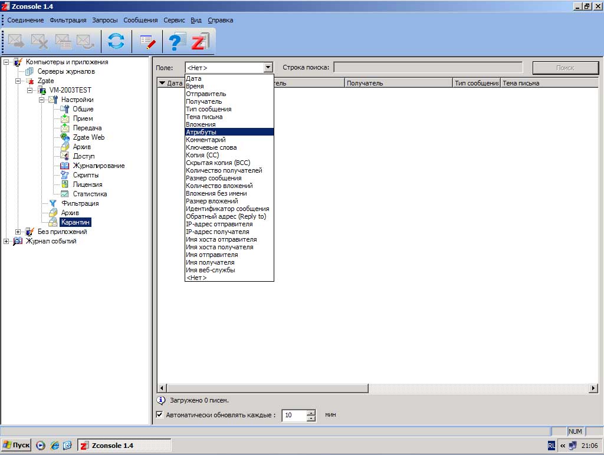The height and width of the screenshot is (455, 604).
Task: Click the edit note pencil toolbar icon
Action: (x=147, y=42)
